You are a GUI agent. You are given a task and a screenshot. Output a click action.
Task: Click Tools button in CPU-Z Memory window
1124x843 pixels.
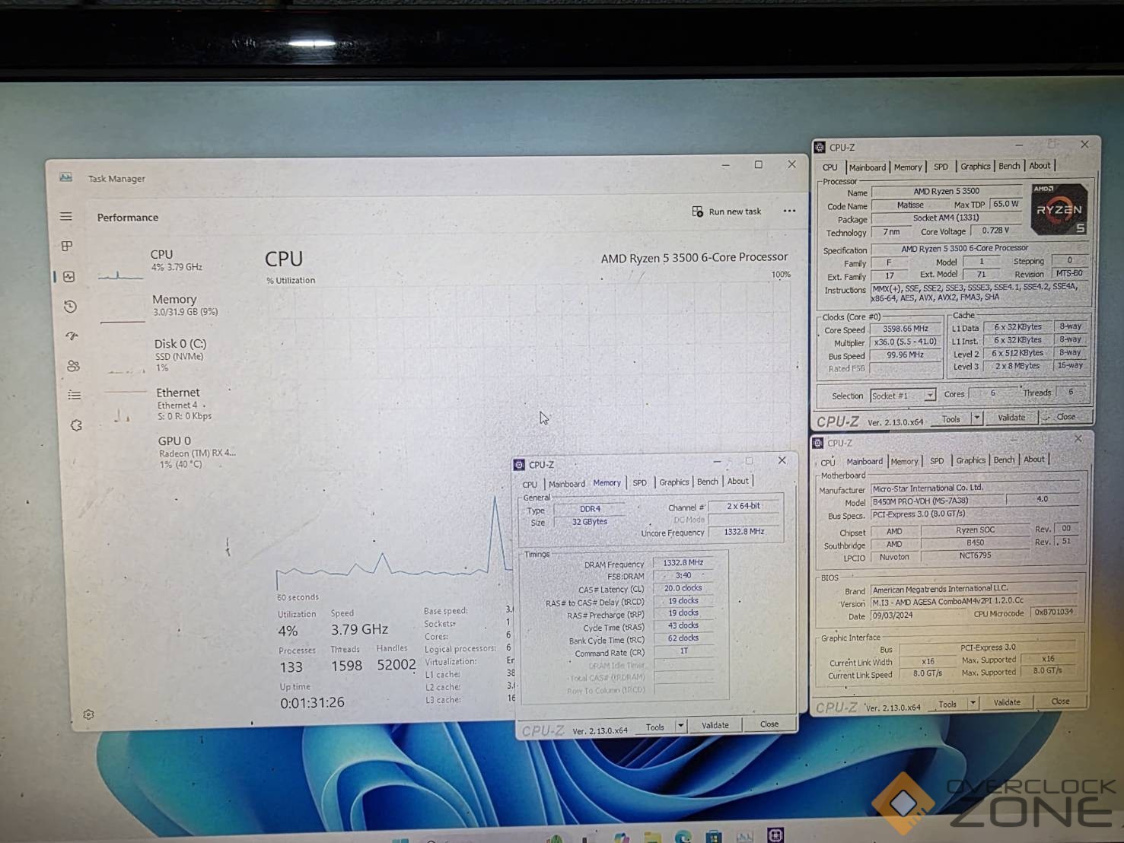(654, 727)
